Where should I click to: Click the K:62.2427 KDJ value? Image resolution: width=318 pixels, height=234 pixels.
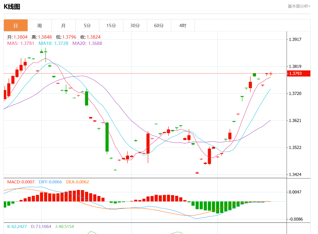[17, 227]
